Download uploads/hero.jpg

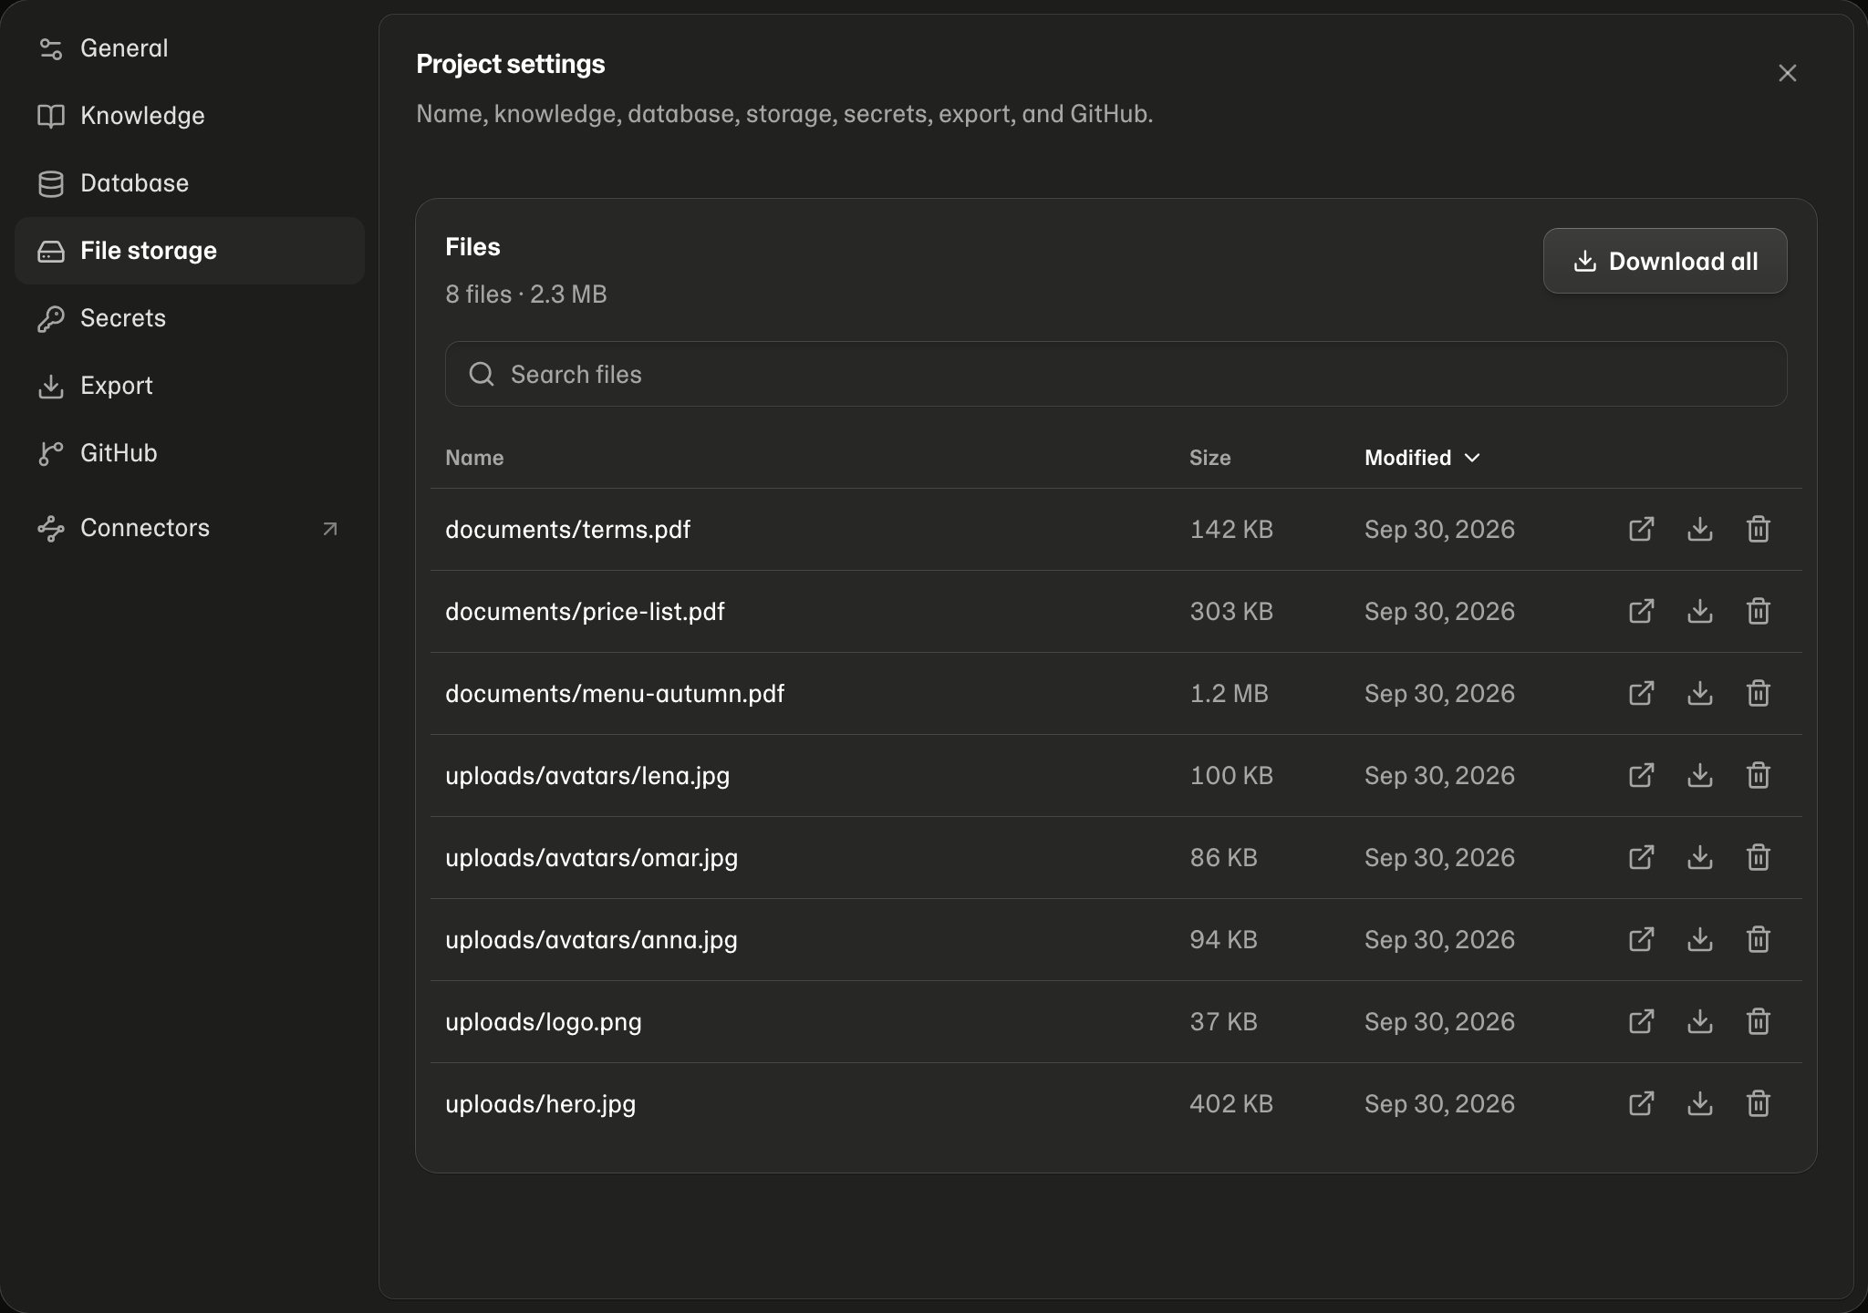tap(1699, 1103)
